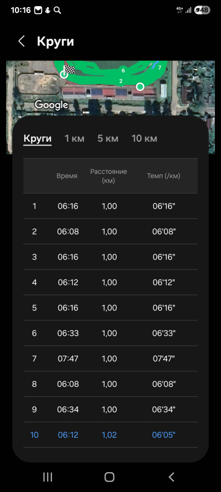
Task: Switch to the 5 км tab
Action: click(108, 138)
